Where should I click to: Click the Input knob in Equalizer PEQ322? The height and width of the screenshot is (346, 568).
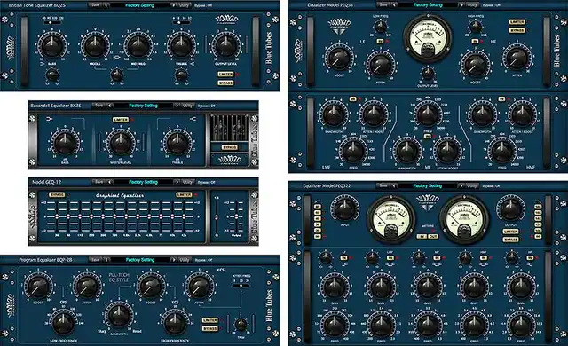tap(344, 208)
